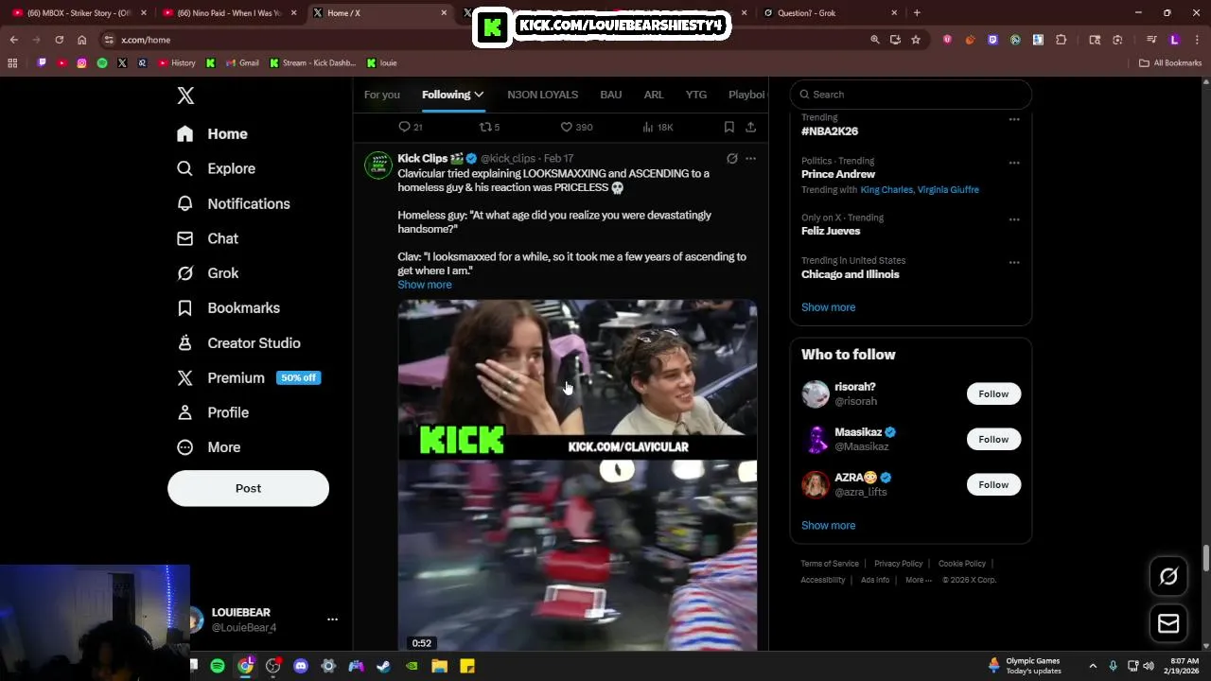Open Creator Studio

click(x=238, y=343)
